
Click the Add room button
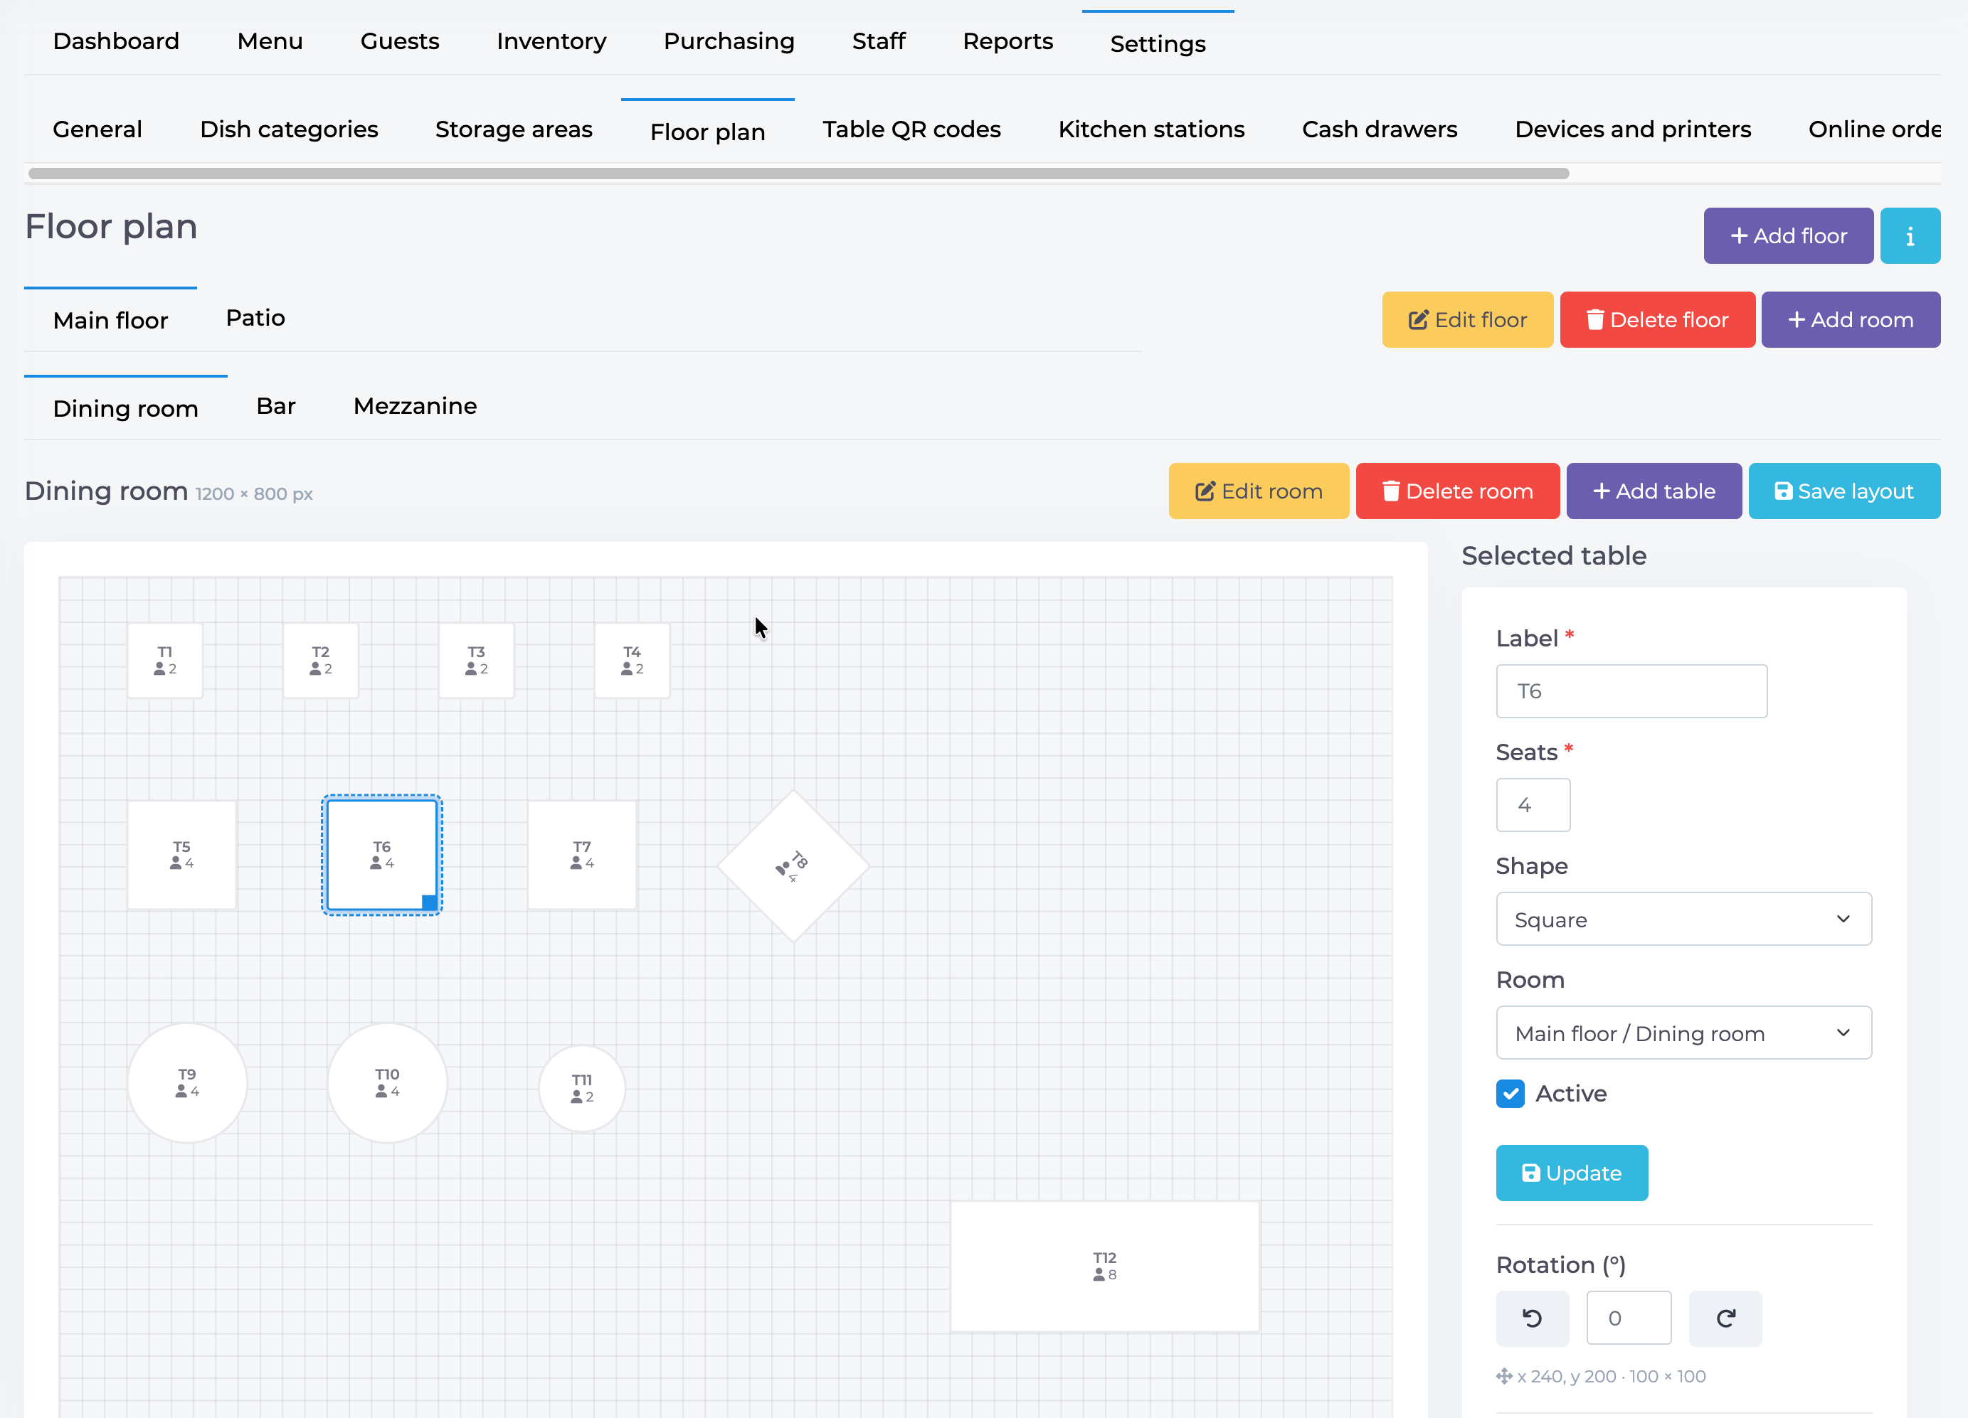(x=1850, y=320)
